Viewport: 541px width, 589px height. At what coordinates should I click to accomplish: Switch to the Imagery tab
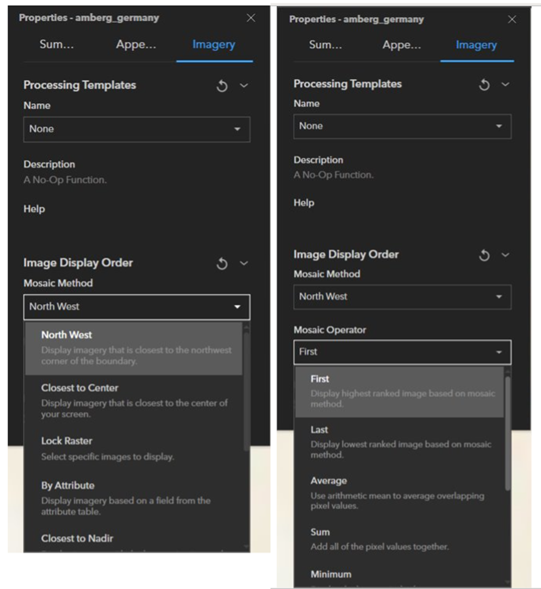212,45
